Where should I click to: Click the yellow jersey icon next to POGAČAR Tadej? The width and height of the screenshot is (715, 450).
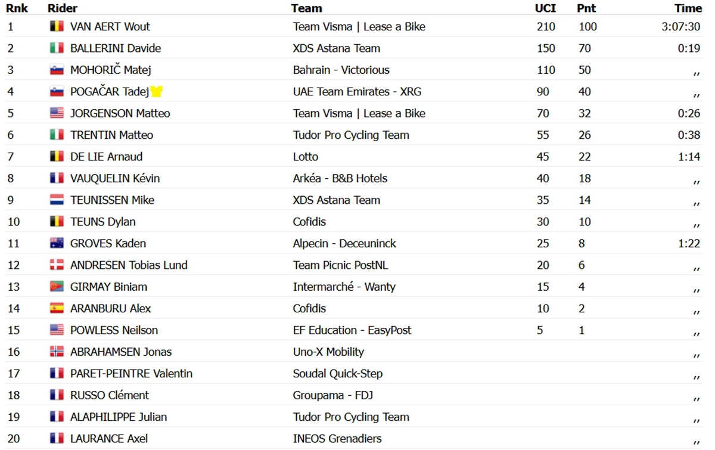(156, 91)
